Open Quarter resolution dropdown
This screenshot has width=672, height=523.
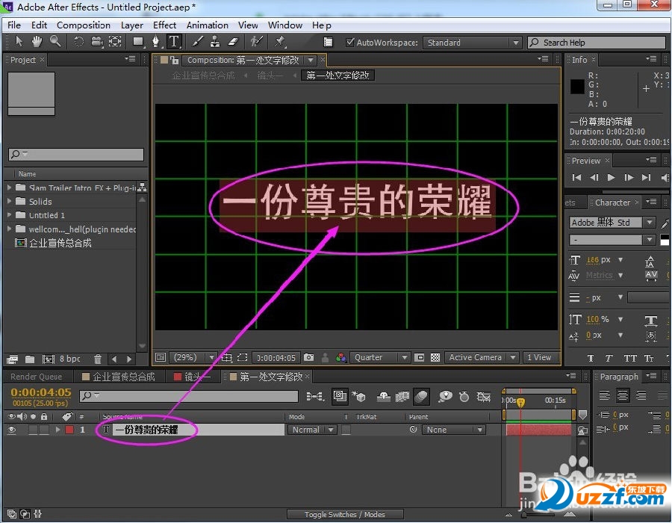(x=380, y=357)
